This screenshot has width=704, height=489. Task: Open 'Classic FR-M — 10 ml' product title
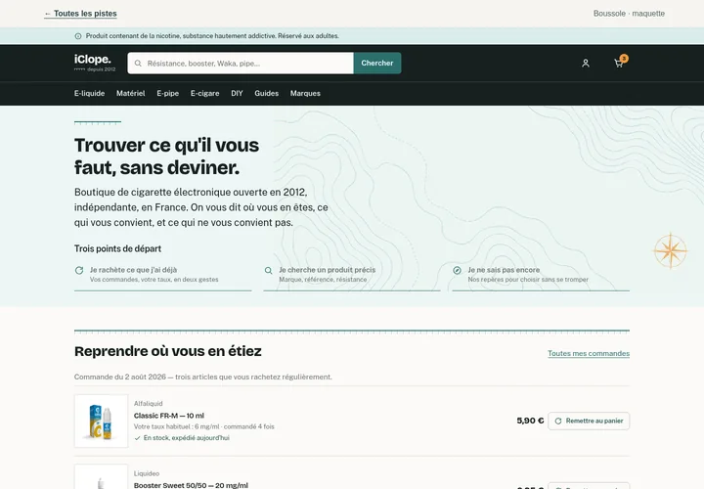click(169, 416)
